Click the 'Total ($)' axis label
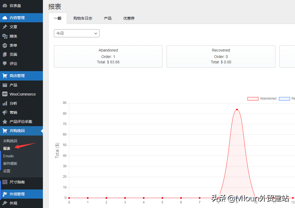This screenshot has width=295, height=208. (x=57, y=151)
